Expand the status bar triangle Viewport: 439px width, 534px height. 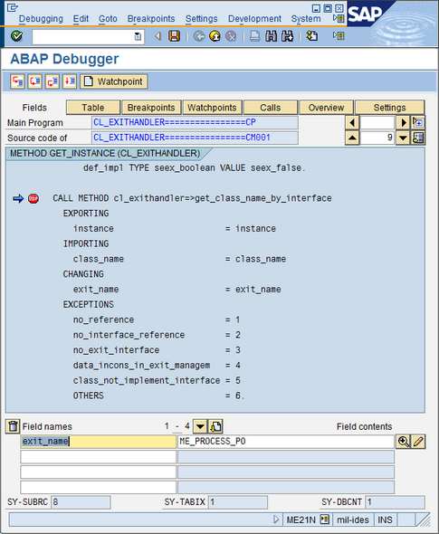[x=276, y=520]
